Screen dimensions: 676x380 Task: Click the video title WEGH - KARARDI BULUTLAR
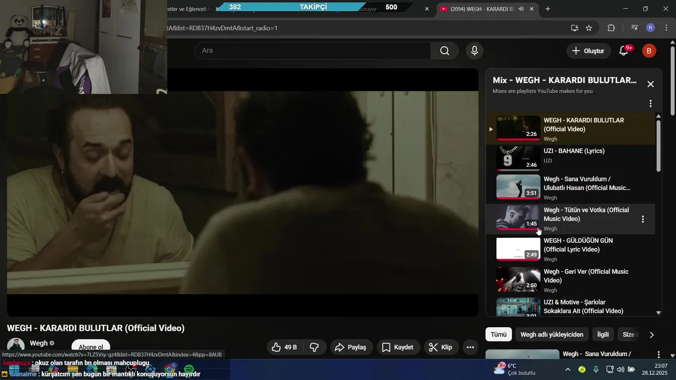click(x=96, y=328)
